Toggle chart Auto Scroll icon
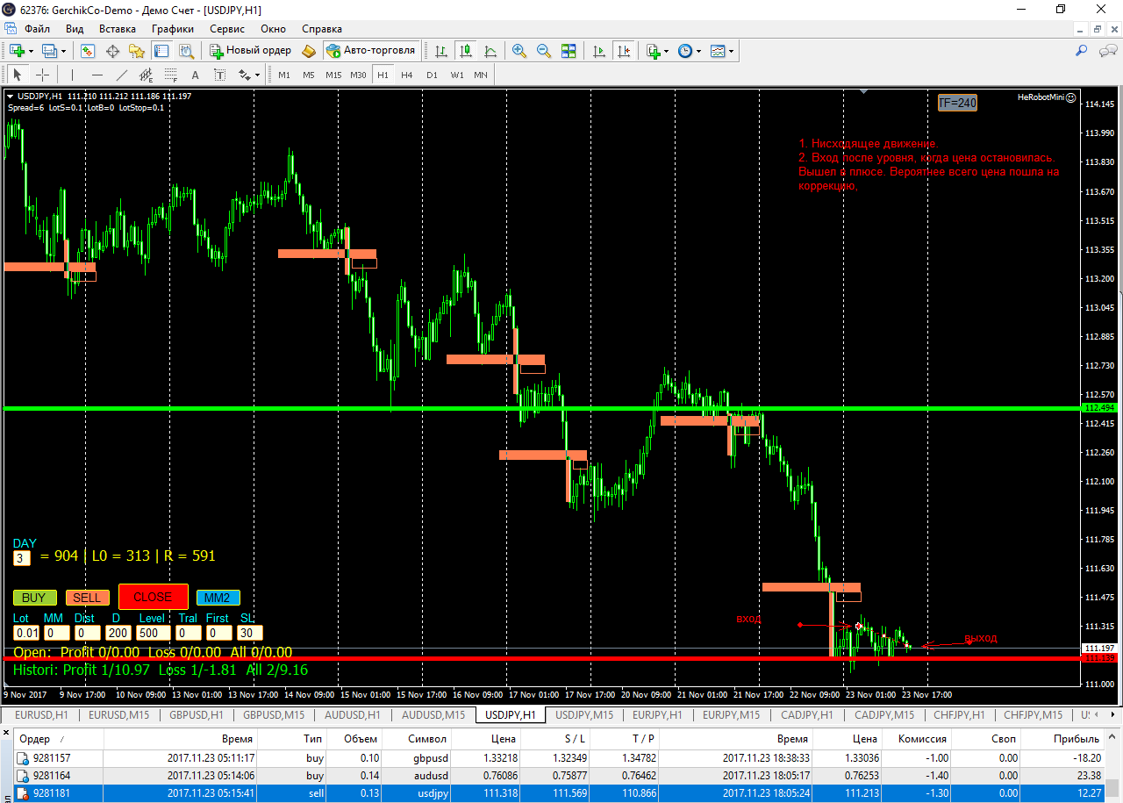Screen dimensions: 1123x803 pos(599,51)
